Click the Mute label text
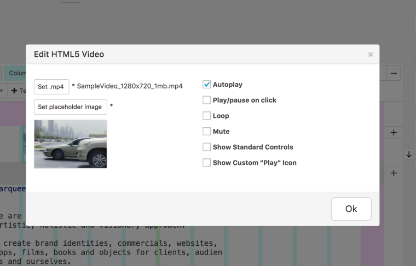Screen dimensions: 416x266 221,132
